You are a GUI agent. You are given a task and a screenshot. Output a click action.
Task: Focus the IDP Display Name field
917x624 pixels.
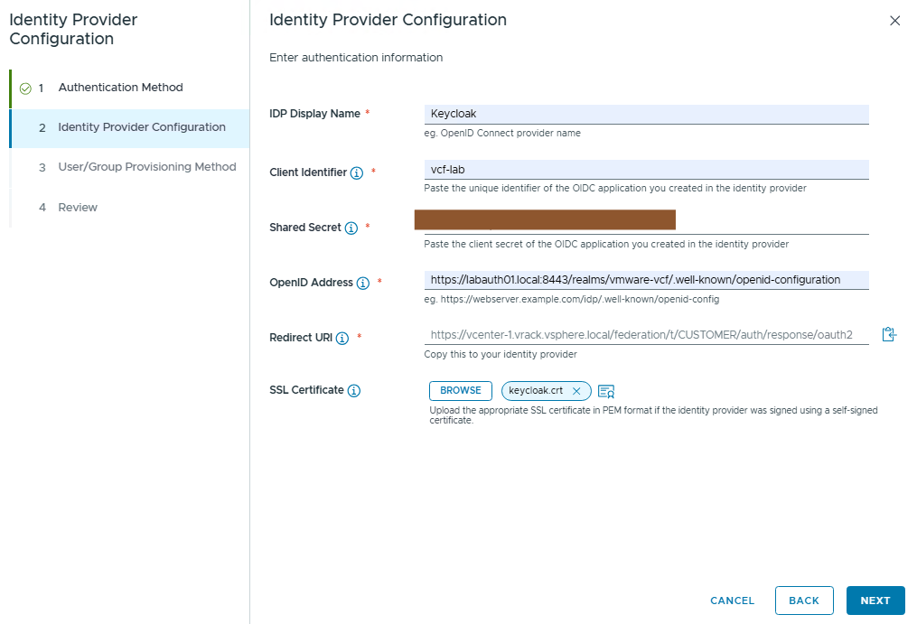[646, 114]
